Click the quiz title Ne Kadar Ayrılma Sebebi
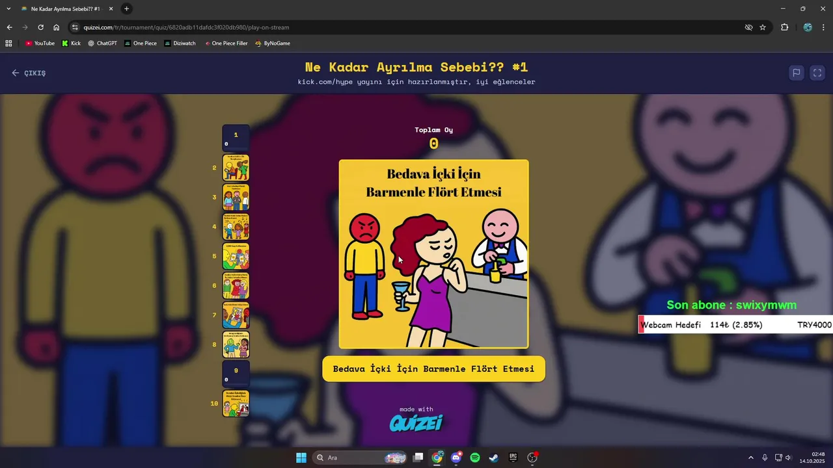This screenshot has width=833, height=468. 416,67
